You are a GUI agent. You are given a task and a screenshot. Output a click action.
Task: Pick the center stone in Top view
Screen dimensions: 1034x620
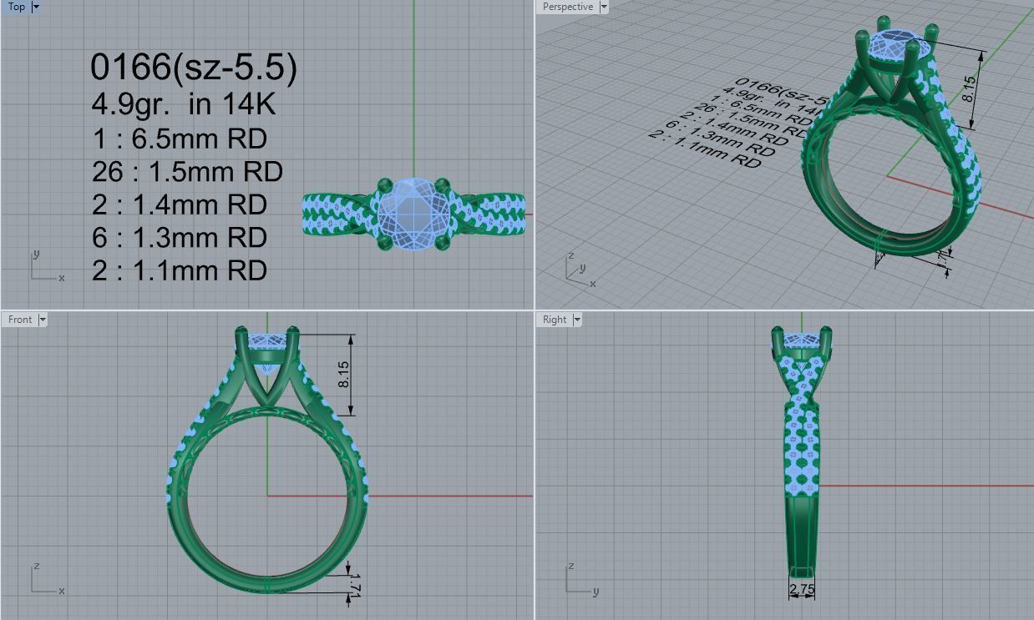click(413, 214)
